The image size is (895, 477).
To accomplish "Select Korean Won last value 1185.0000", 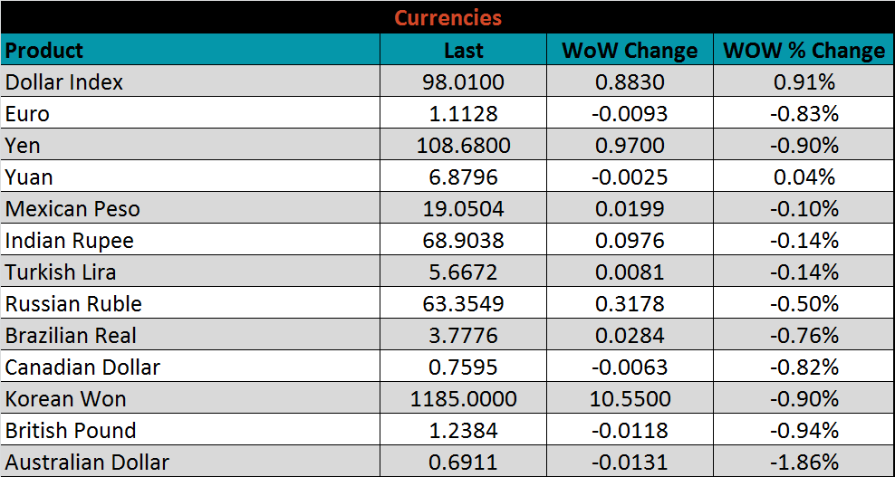I will click(x=463, y=399).
